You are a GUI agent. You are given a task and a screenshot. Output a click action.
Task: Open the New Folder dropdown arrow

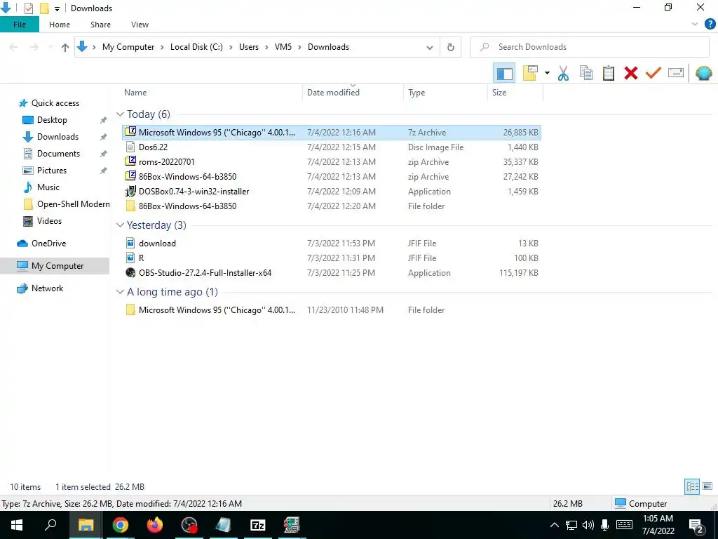(547, 73)
